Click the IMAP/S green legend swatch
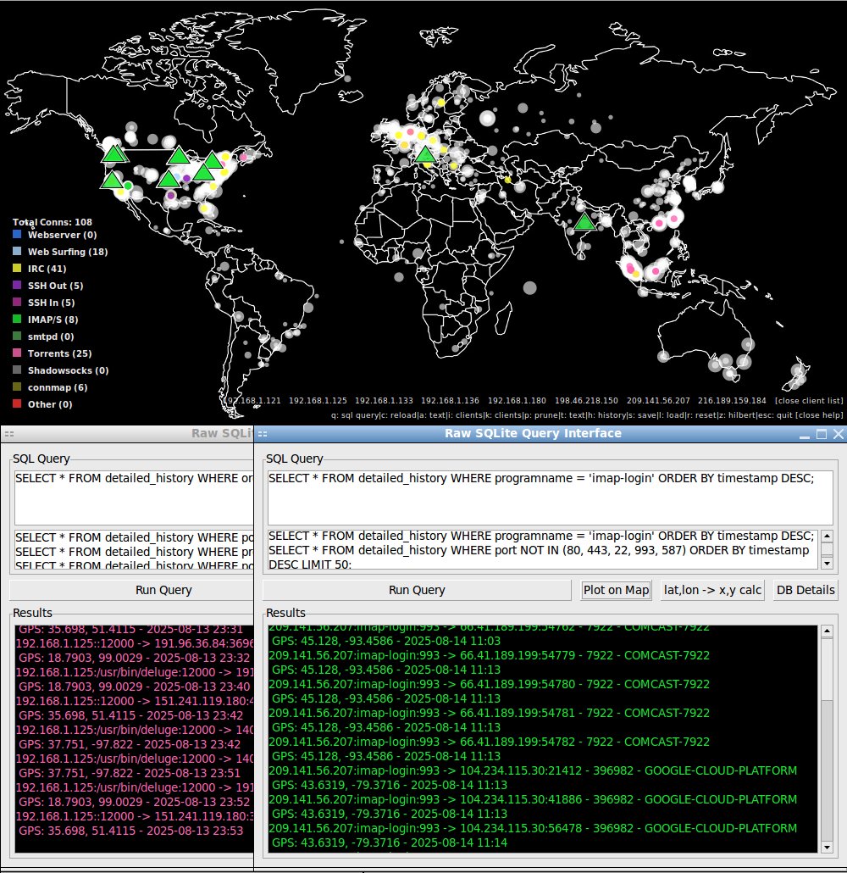 (x=17, y=319)
